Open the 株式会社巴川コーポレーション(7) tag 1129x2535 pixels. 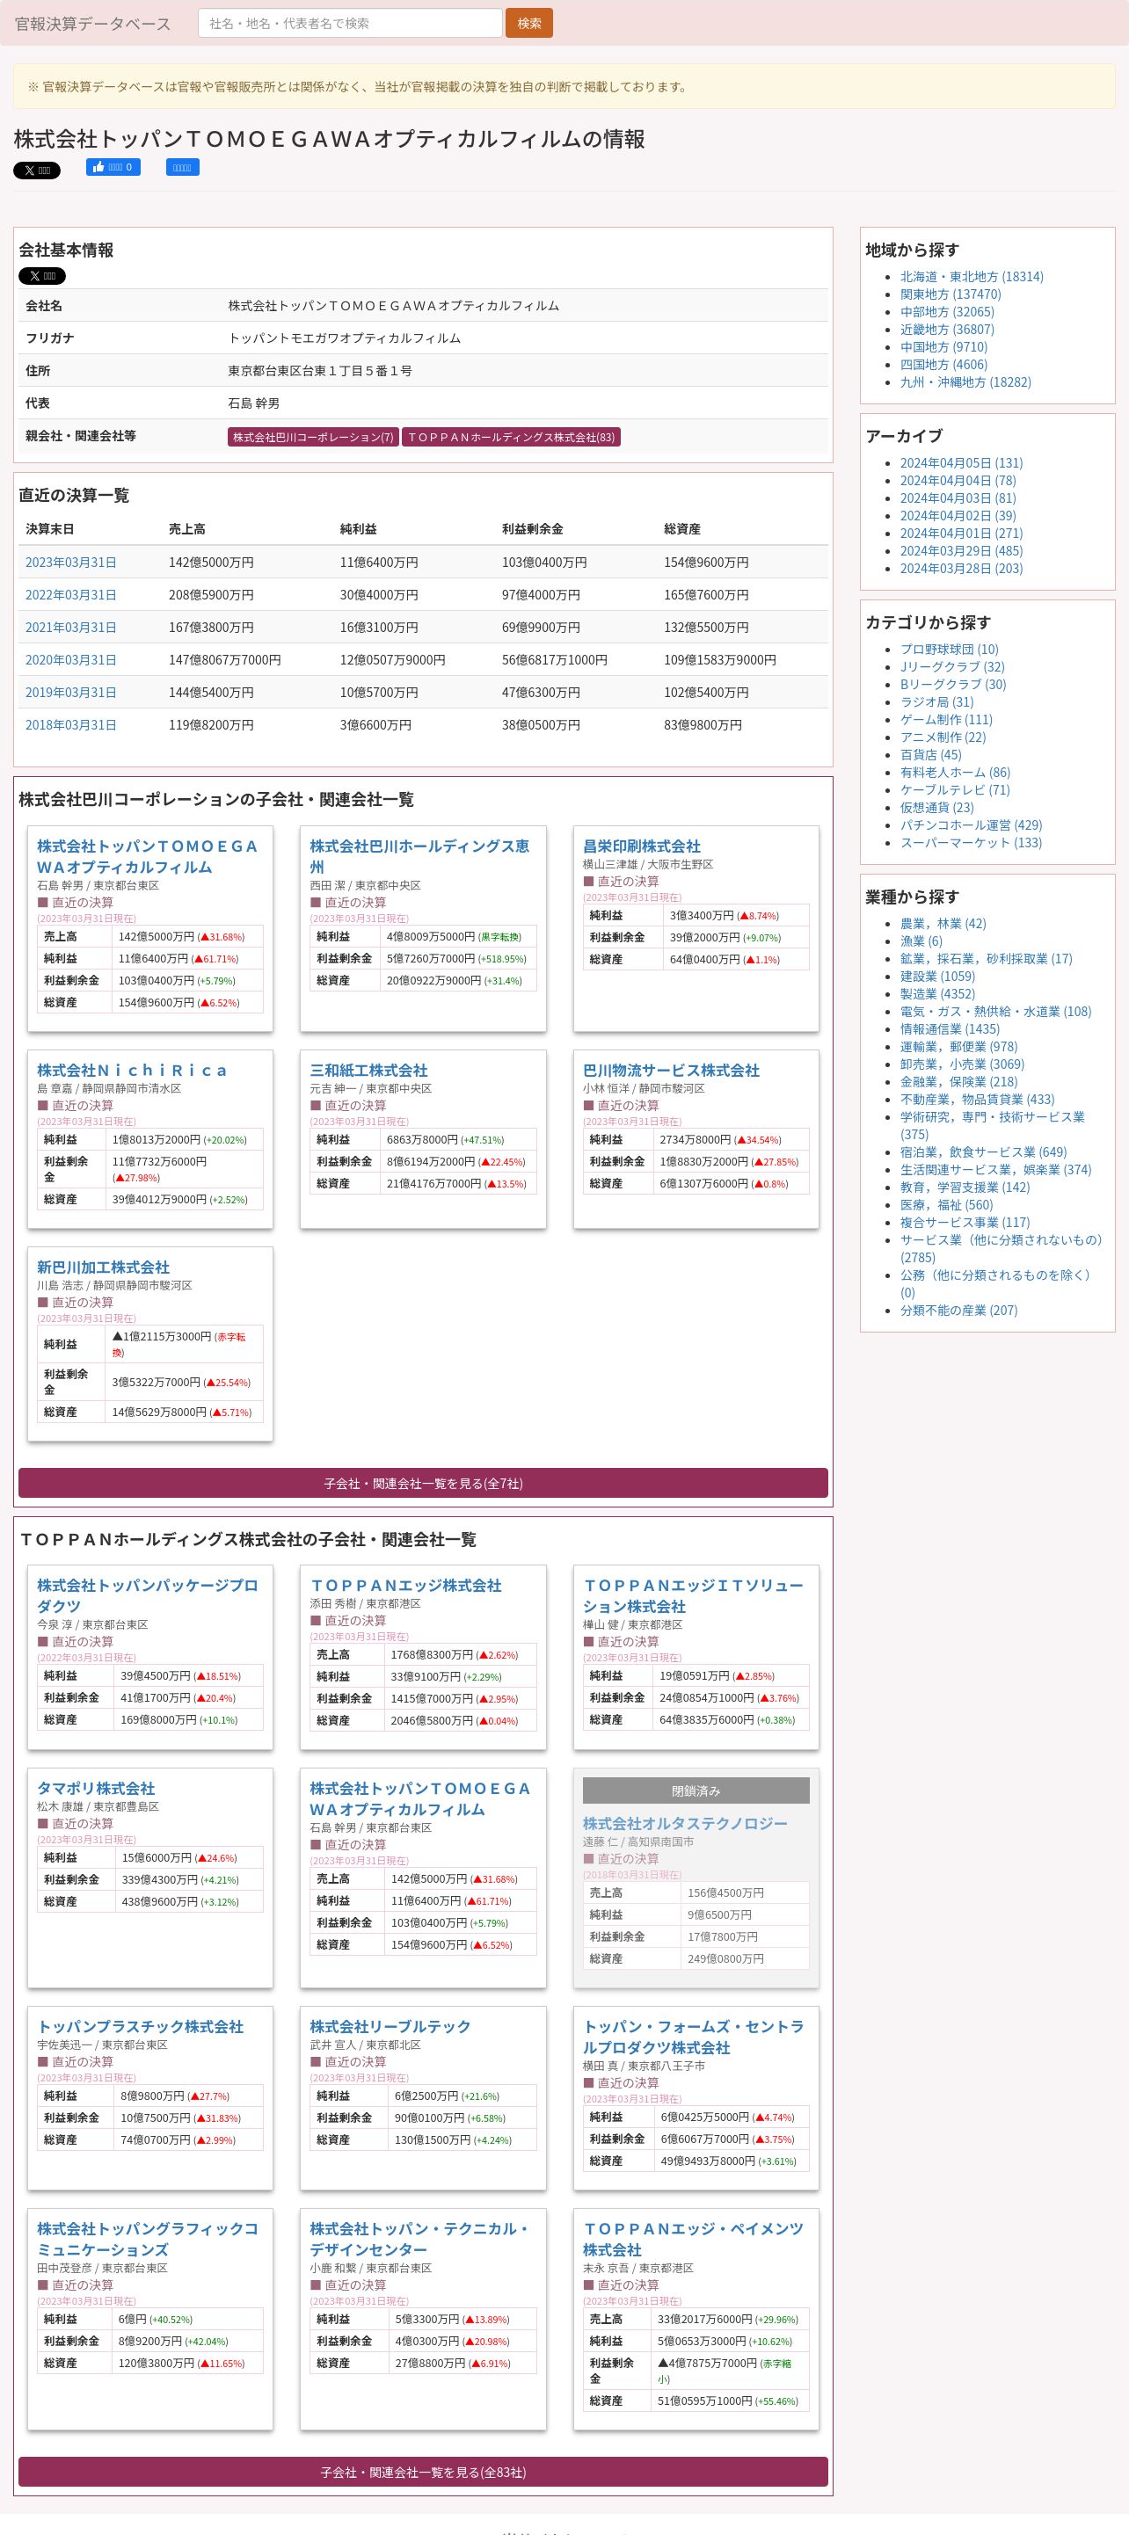pyautogui.click(x=313, y=437)
